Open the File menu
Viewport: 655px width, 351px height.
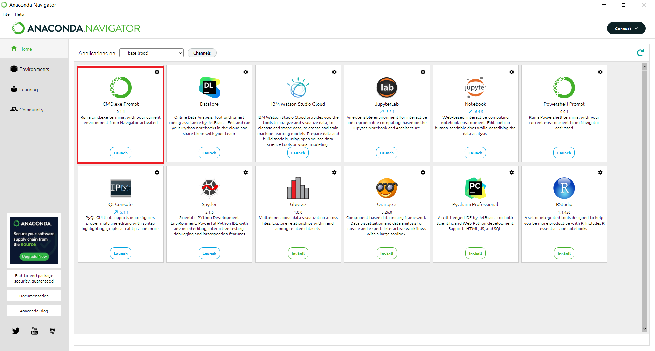point(6,14)
